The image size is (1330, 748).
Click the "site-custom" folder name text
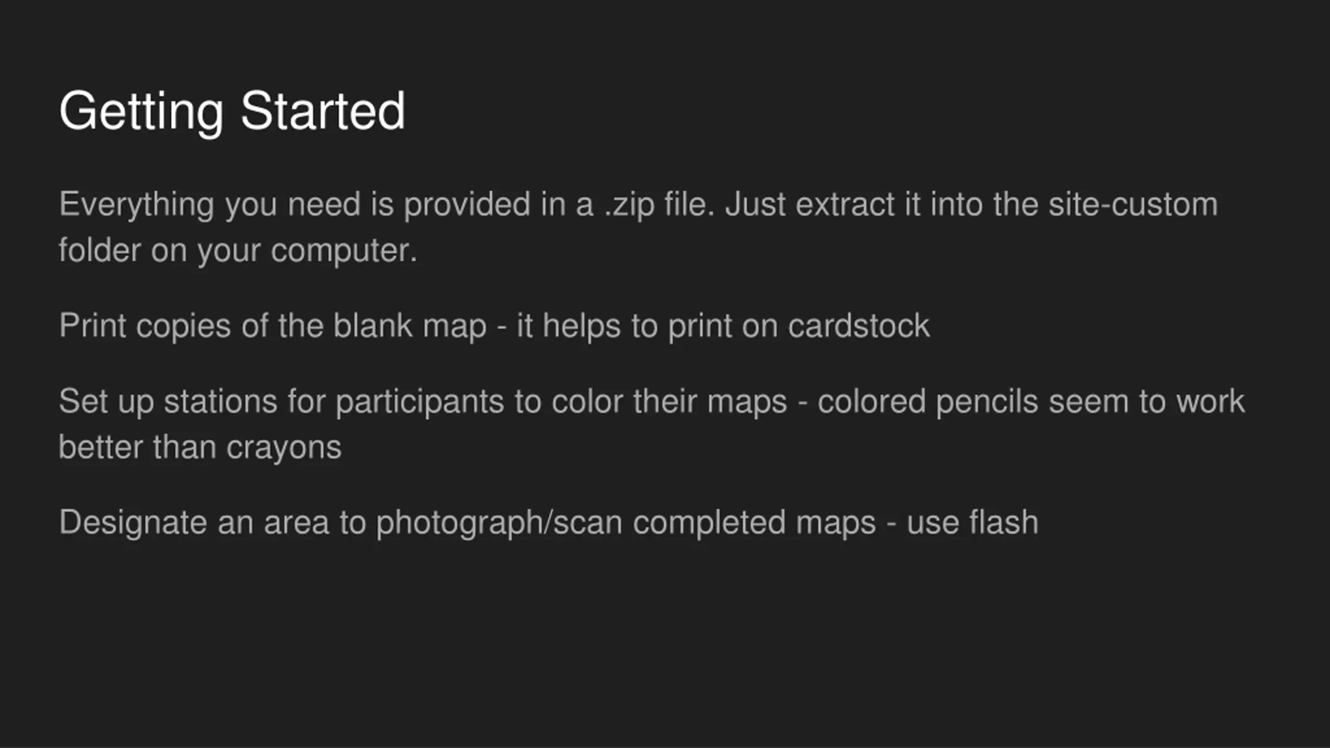[x=1133, y=204]
